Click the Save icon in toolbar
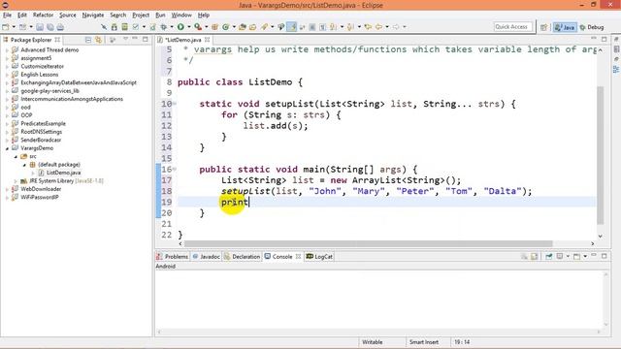Screen dimensions: 621x349 (40, 27)
